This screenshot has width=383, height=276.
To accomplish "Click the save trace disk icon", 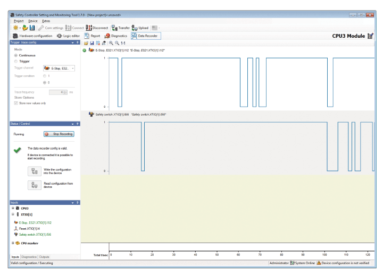I will click(x=91, y=42).
